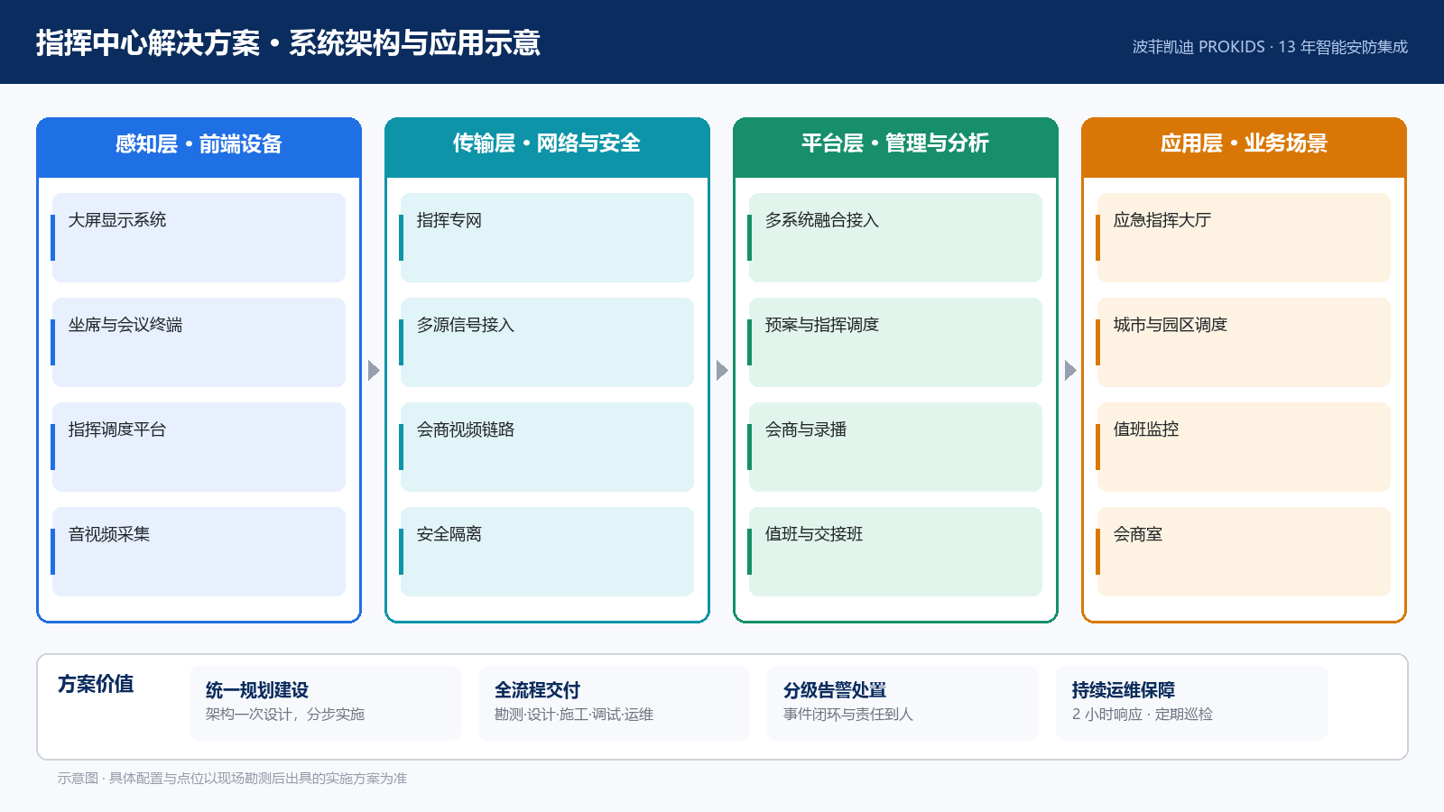Select the 大屏显示系统 card

click(x=199, y=237)
